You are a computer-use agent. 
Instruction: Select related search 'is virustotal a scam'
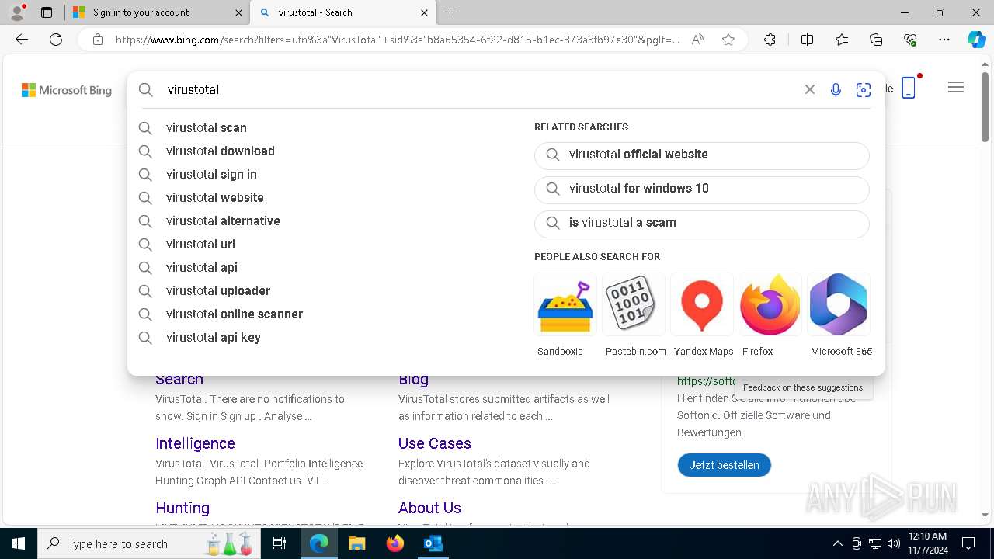pyautogui.click(x=702, y=224)
